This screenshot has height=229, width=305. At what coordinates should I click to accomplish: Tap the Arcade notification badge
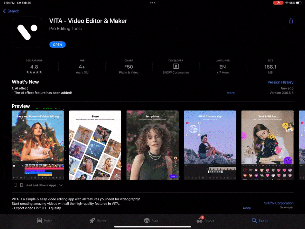click(x=202, y=217)
